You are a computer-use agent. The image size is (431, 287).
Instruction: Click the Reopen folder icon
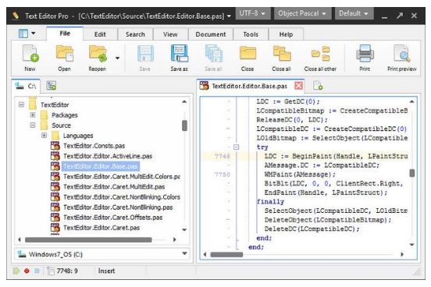98,53
